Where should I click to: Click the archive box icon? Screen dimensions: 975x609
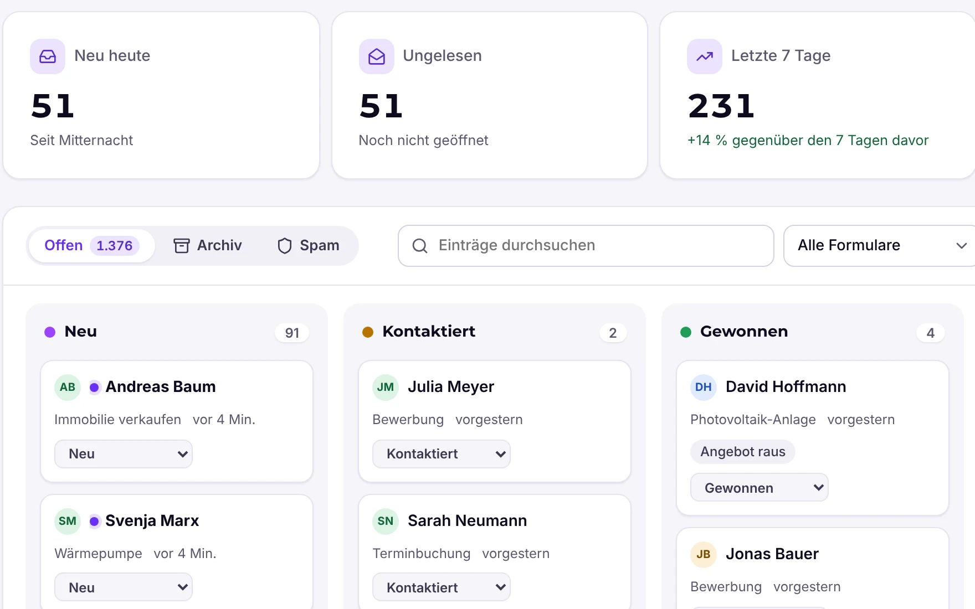pyautogui.click(x=182, y=246)
